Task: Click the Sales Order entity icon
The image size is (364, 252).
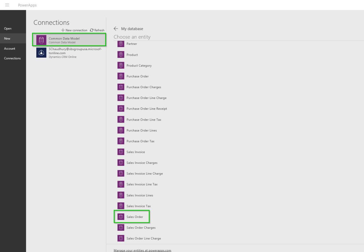Action: (121, 217)
